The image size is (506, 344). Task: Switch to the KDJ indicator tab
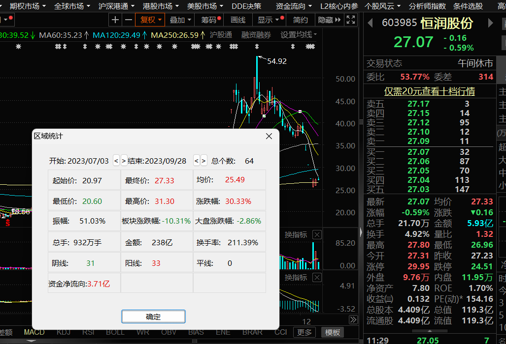point(64,332)
